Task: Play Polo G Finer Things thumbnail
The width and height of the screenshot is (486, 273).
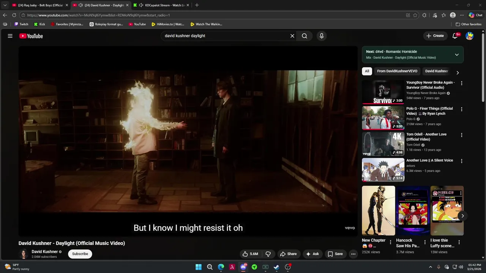Action: pos(383,118)
